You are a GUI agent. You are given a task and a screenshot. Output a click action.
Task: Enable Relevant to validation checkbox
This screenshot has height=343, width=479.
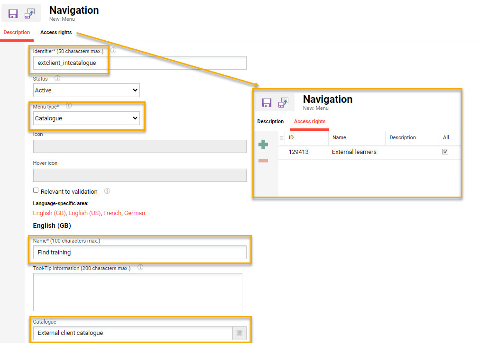click(x=36, y=190)
